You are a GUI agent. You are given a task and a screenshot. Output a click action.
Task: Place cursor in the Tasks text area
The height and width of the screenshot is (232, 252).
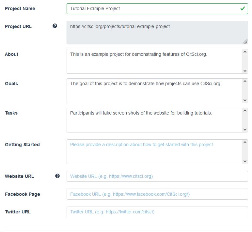point(153,120)
